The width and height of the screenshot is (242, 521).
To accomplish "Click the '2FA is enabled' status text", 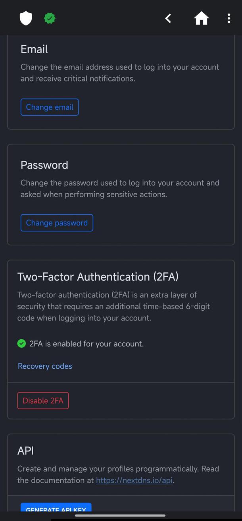I will click(86, 344).
